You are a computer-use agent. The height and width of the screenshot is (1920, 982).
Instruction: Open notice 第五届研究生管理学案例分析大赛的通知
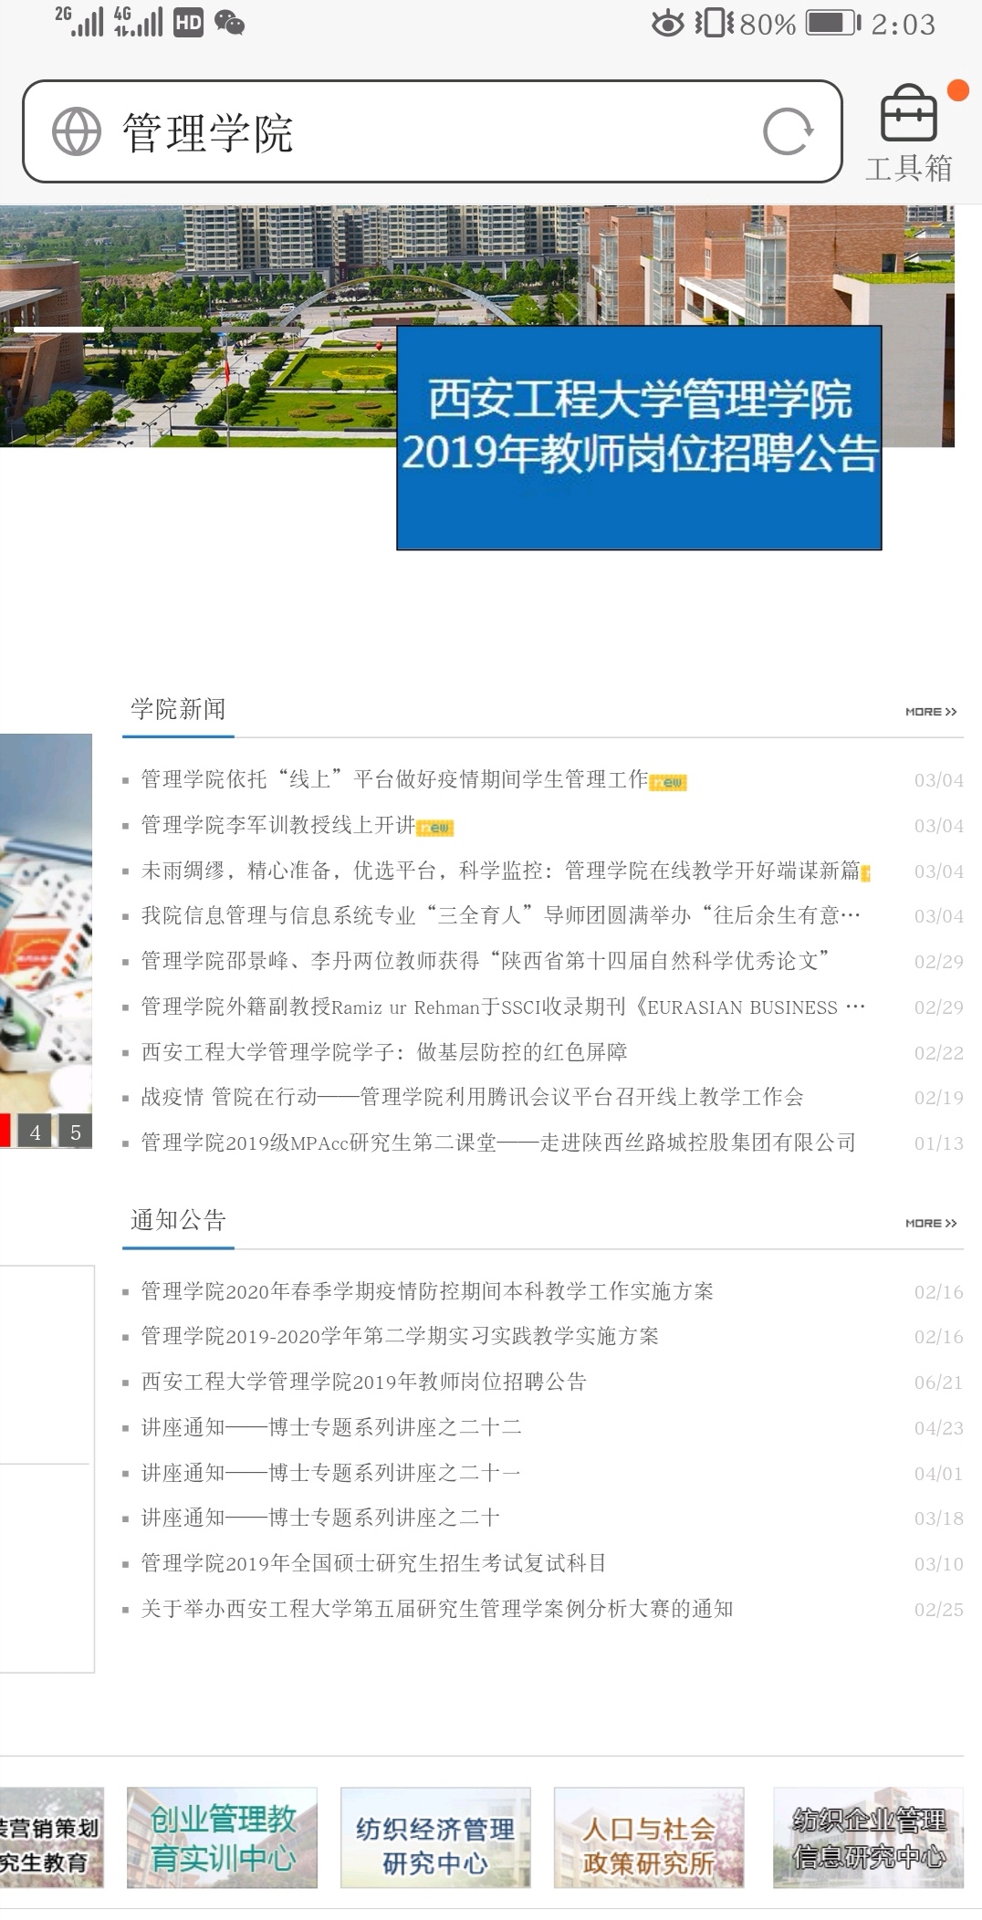click(437, 1609)
